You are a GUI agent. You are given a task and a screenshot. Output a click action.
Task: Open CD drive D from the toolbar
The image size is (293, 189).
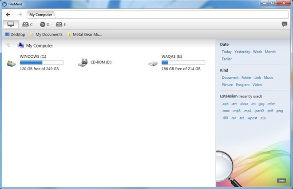tap(44, 24)
